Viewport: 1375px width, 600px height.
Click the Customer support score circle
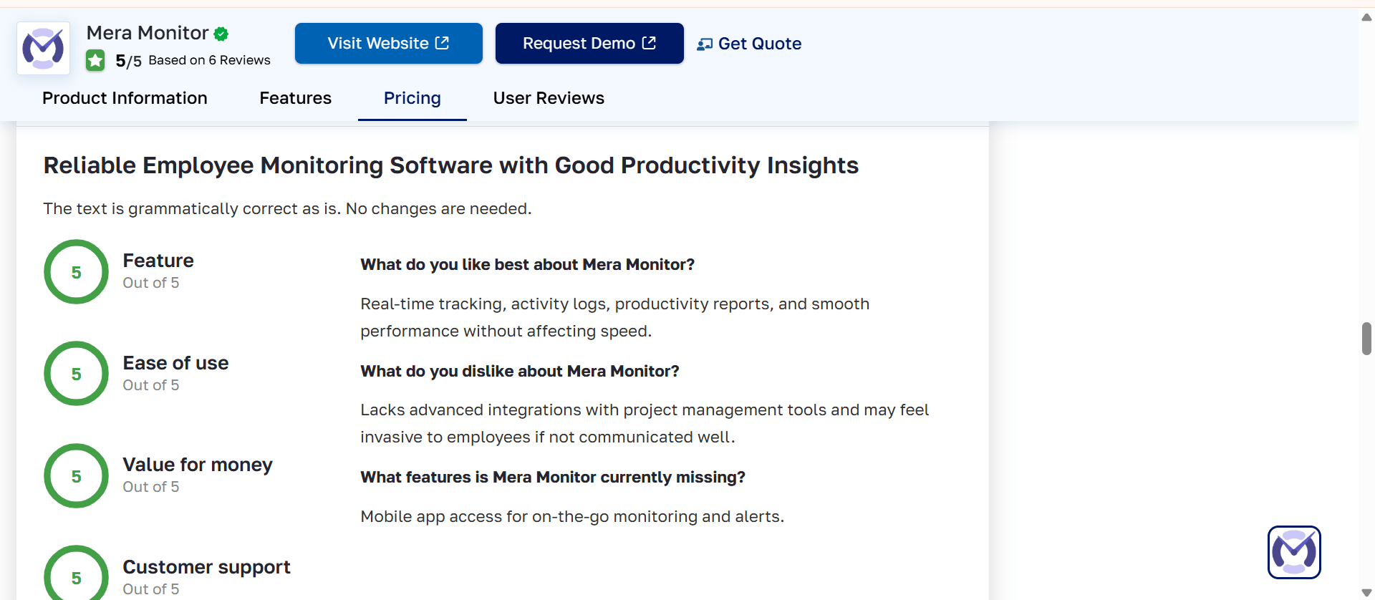[76, 573]
